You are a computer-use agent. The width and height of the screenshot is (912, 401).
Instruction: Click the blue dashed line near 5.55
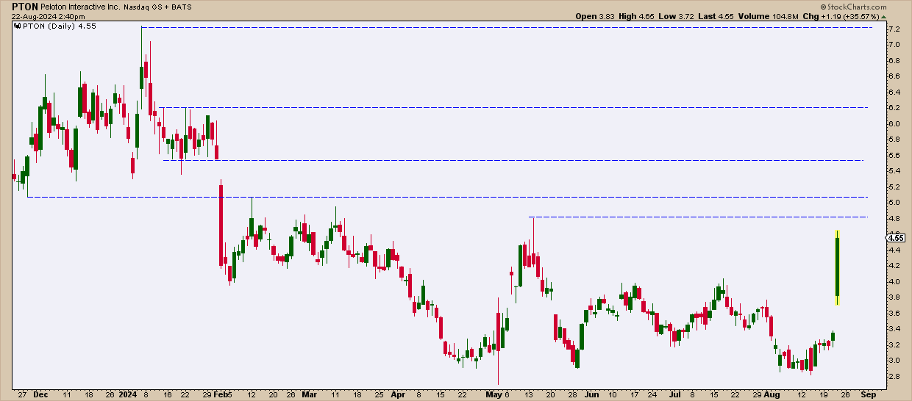pyautogui.click(x=513, y=160)
